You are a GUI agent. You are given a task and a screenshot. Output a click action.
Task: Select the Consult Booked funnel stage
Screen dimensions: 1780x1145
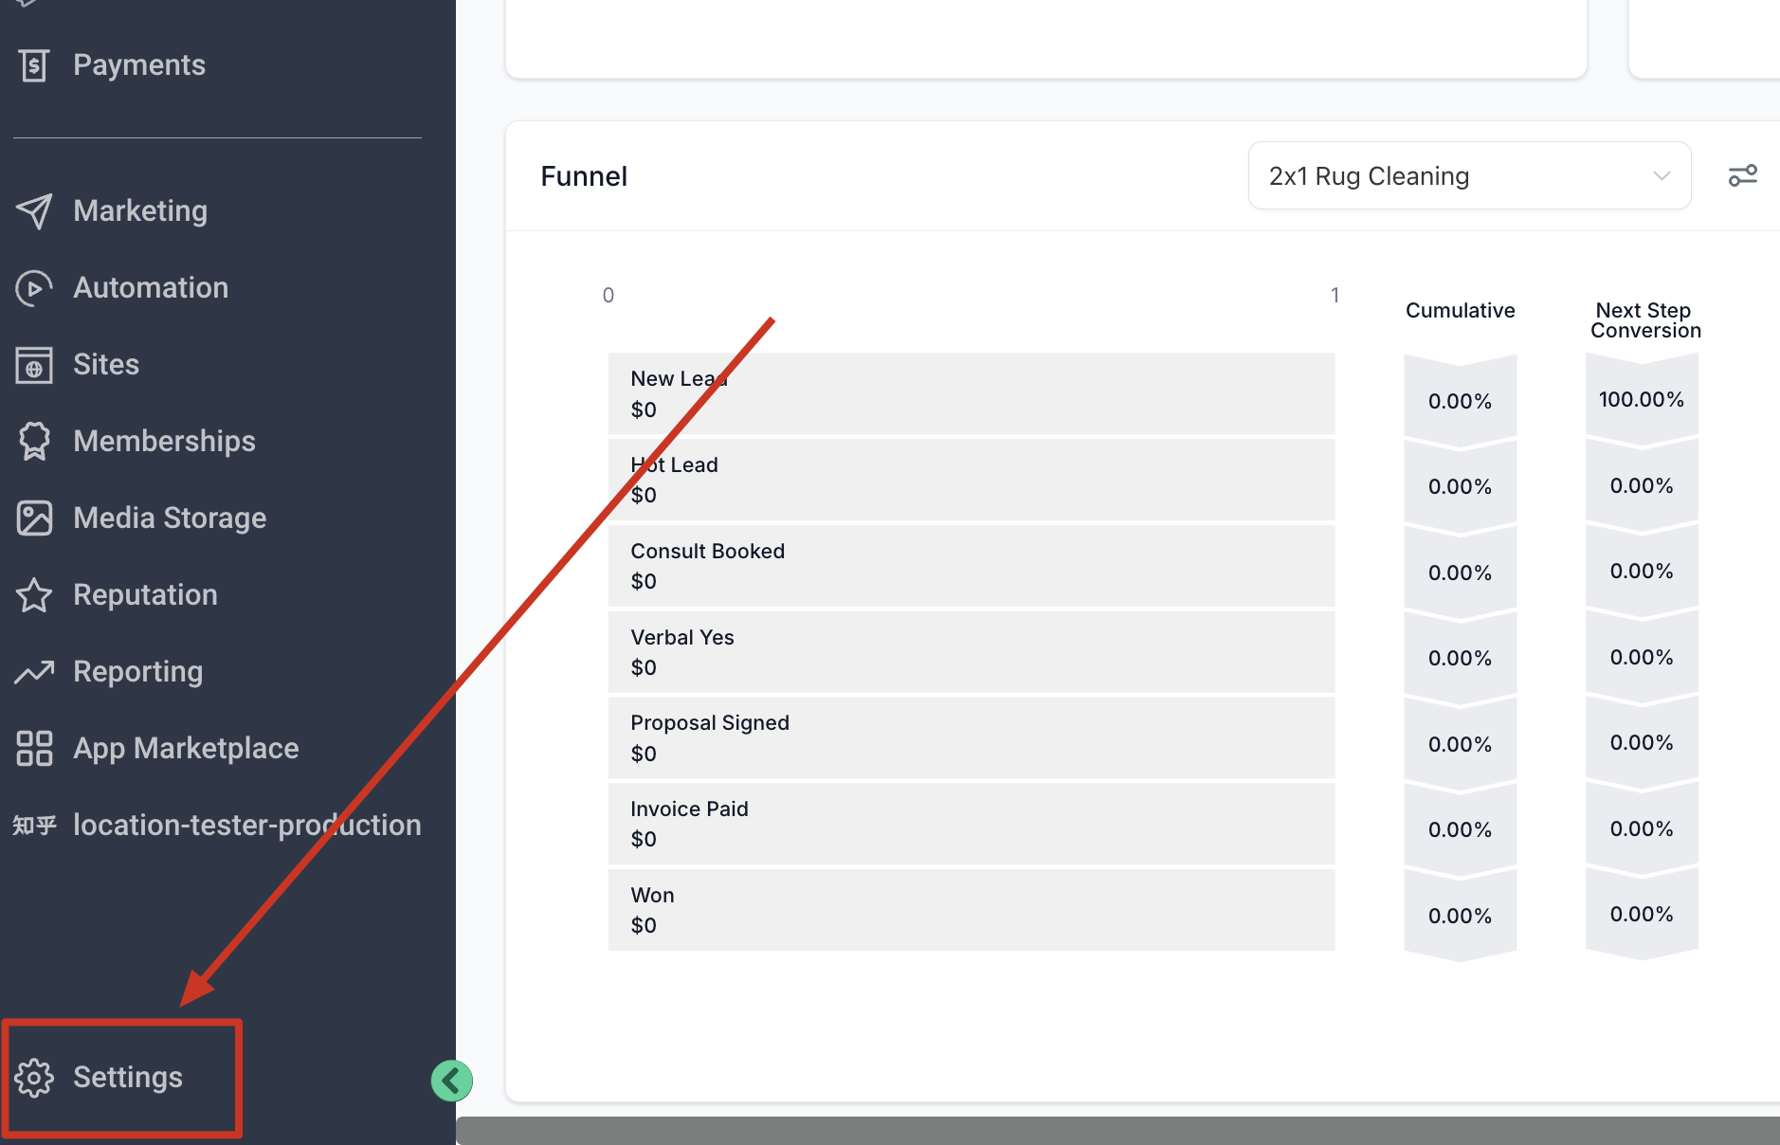pos(972,566)
